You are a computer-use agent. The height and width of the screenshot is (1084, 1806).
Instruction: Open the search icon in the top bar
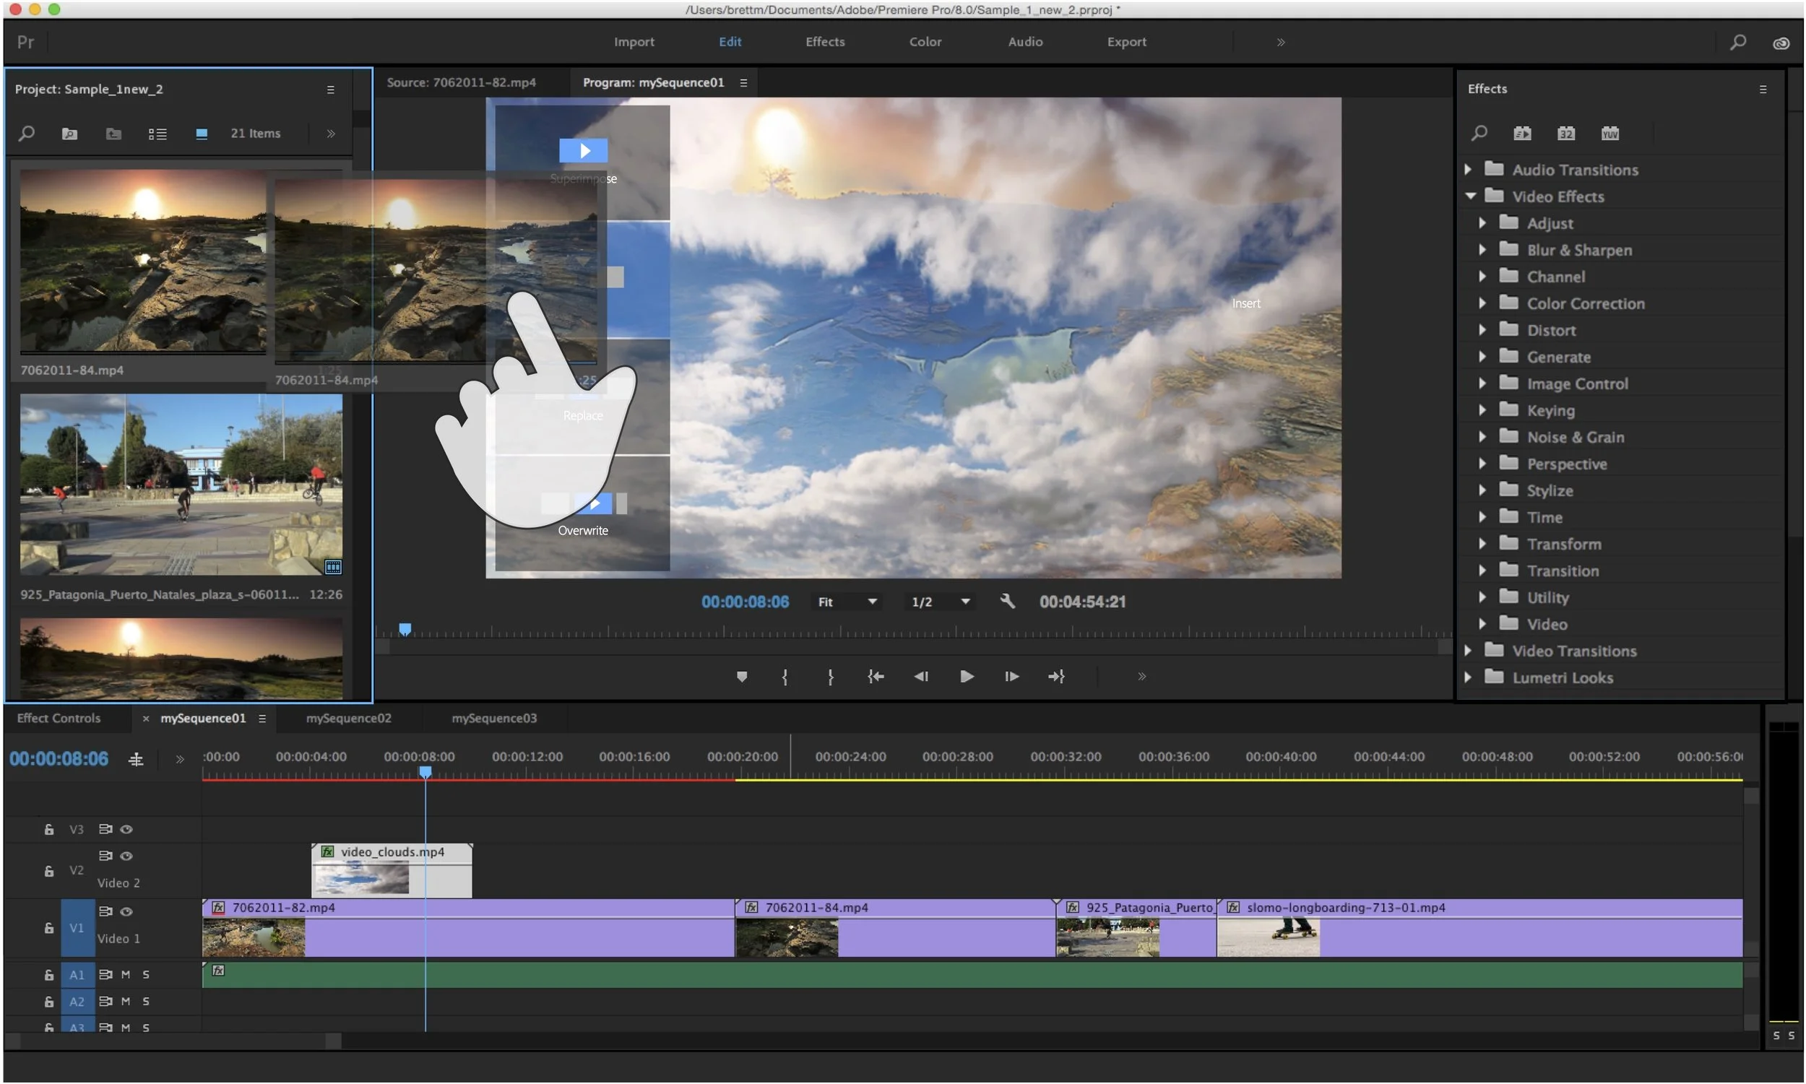[1737, 42]
